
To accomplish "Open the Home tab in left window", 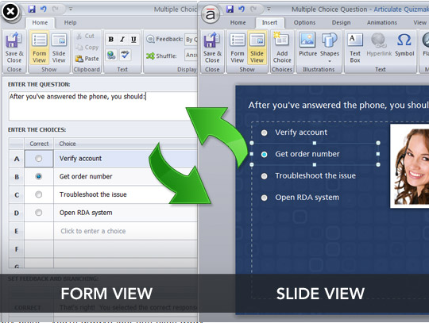I will click(x=40, y=23).
